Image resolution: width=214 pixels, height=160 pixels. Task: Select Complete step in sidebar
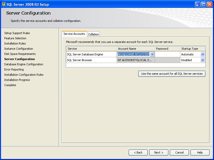10,85
